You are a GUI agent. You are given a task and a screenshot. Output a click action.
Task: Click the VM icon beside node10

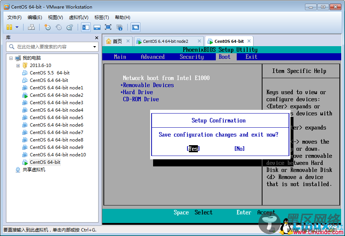(x=25, y=155)
